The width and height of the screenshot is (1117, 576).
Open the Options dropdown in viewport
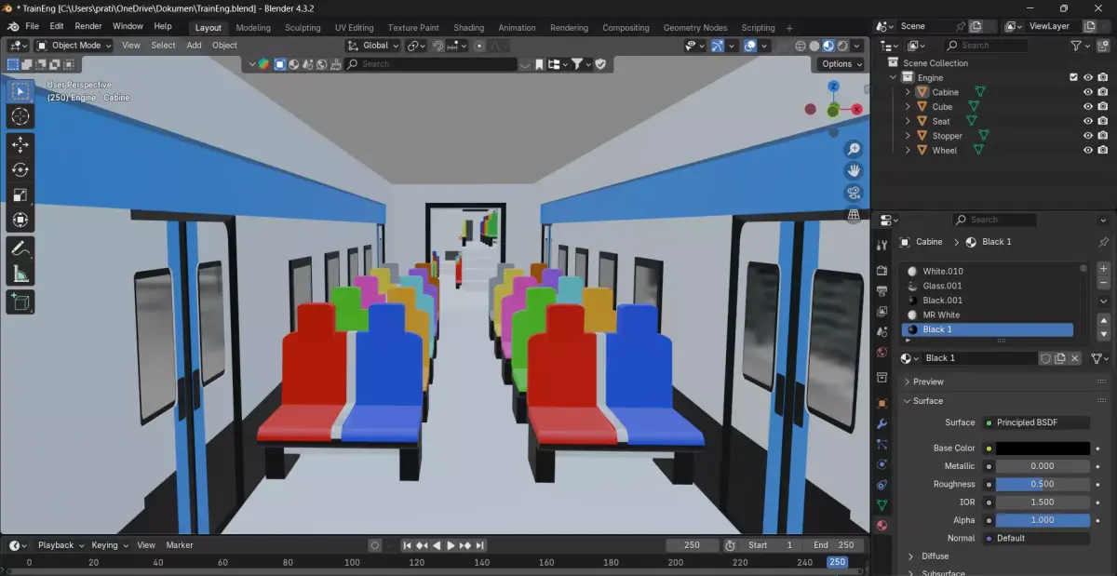(841, 64)
